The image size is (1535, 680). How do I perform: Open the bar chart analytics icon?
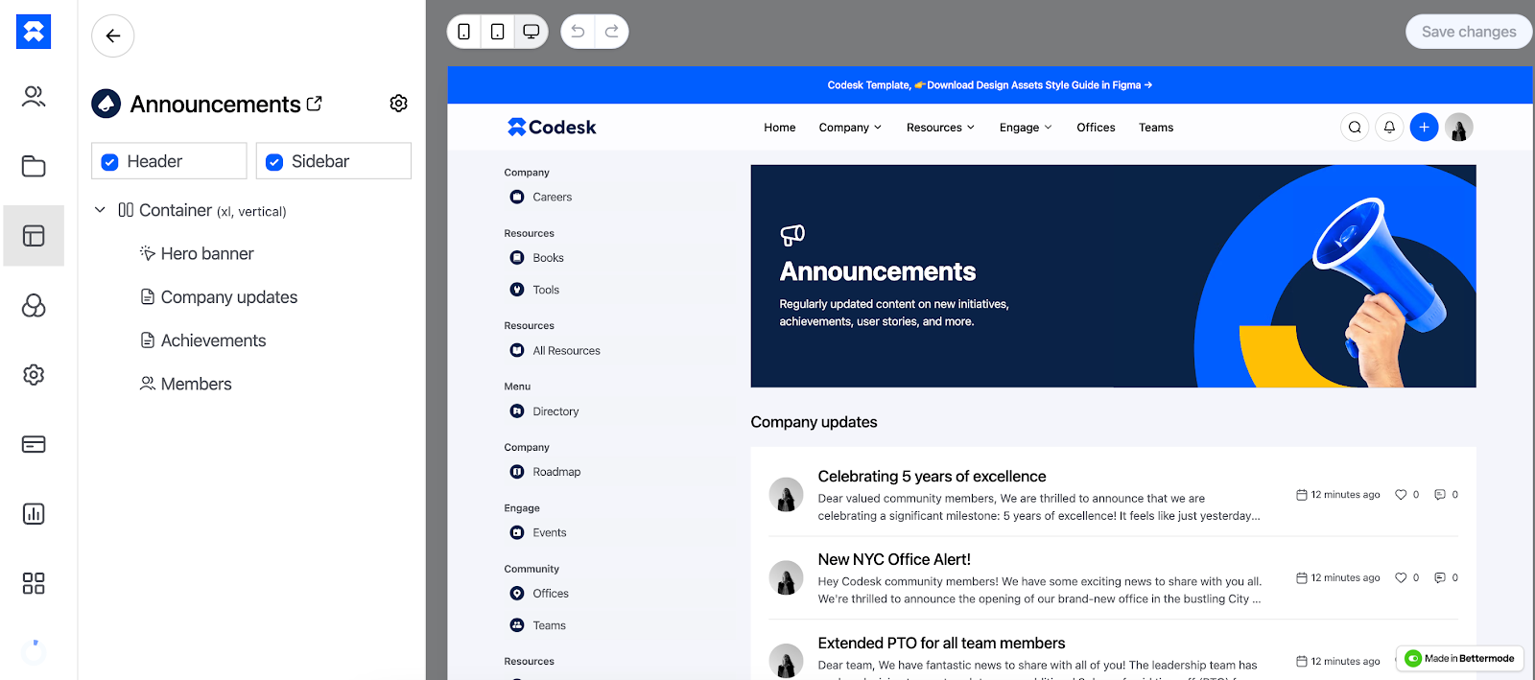pyautogui.click(x=34, y=514)
